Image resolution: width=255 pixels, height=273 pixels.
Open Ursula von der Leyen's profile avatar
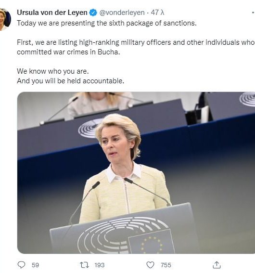[x=5, y=19]
